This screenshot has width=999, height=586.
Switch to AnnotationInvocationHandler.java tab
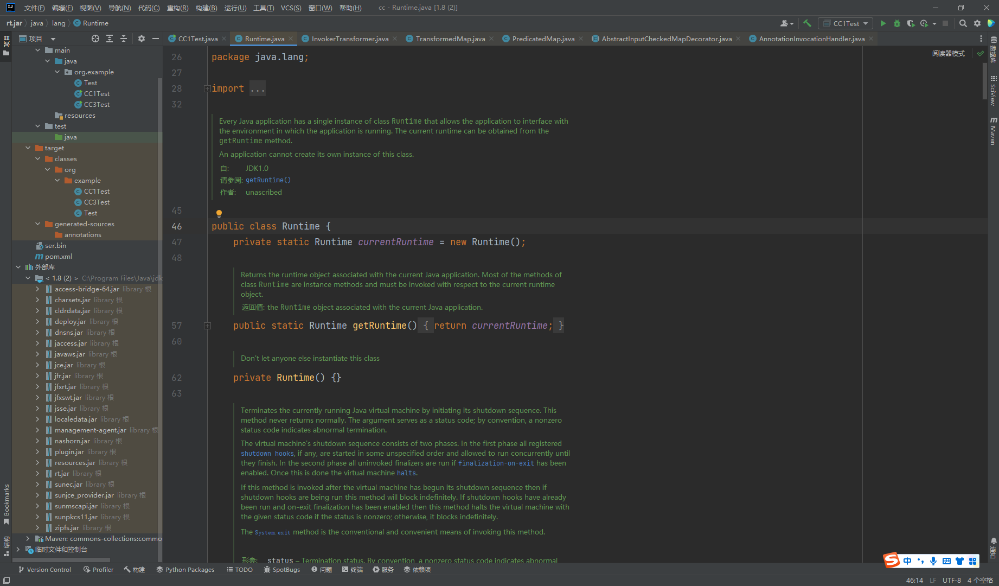[811, 39]
